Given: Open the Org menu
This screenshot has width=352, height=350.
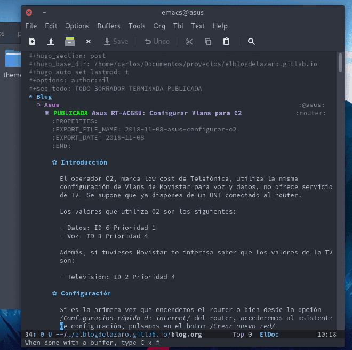Looking at the screenshot, I should click(x=159, y=26).
